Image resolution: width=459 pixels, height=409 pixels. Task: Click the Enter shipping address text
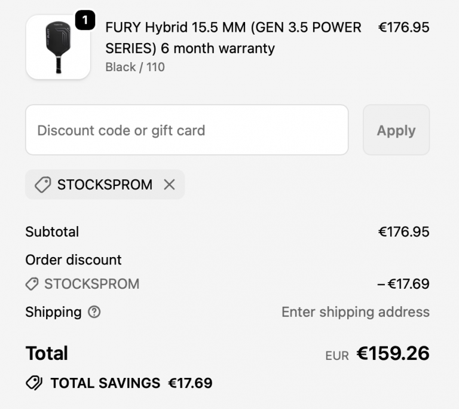click(x=355, y=312)
